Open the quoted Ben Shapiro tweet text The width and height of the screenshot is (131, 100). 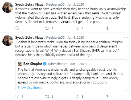point(70,76)
